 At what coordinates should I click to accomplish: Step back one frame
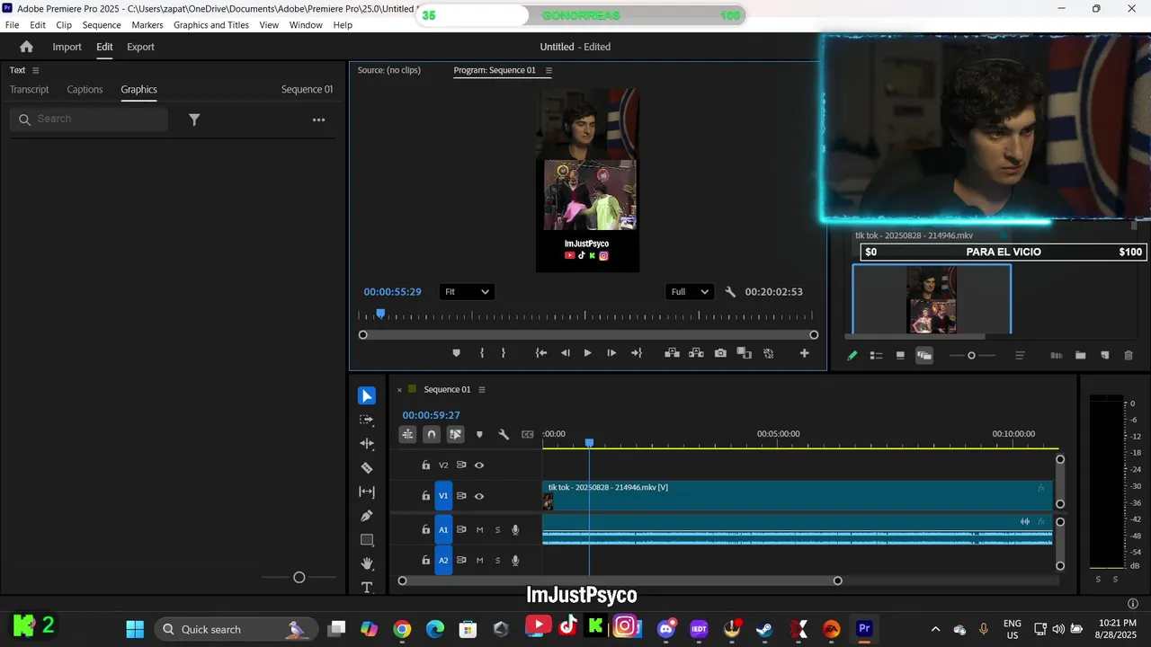[x=565, y=353]
